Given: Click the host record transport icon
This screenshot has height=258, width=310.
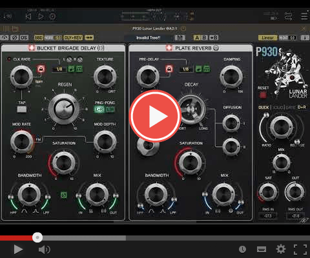Looking at the screenshot, I should [x=52, y=17].
